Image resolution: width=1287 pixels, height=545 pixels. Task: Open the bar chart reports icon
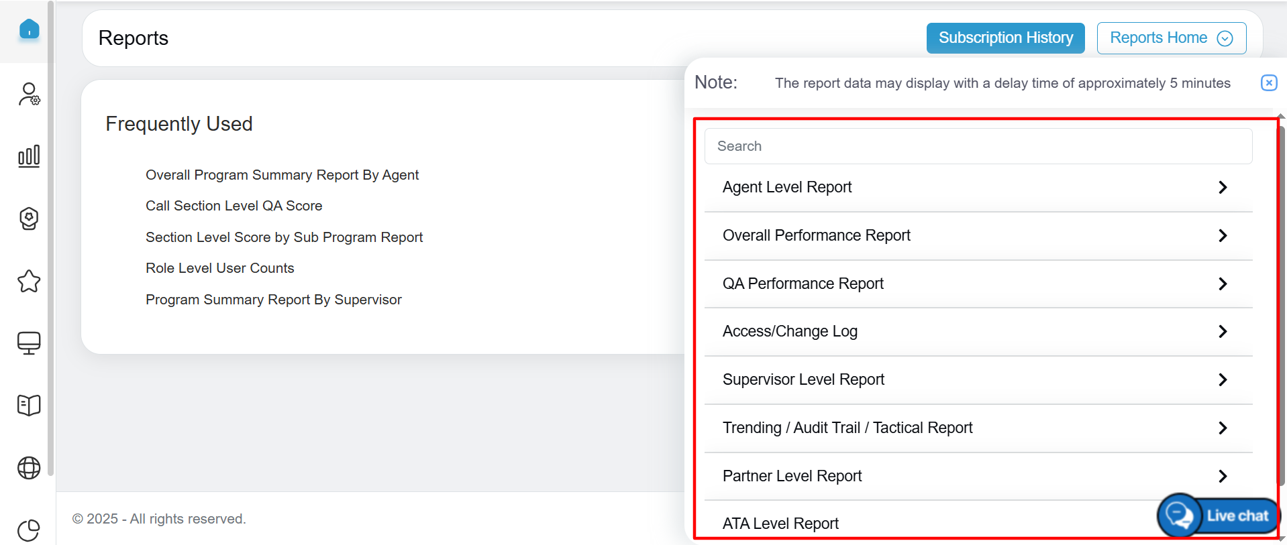29,156
